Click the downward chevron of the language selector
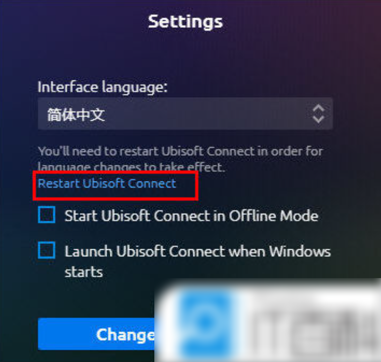 [318, 119]
